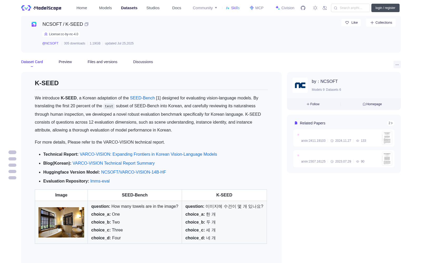Expand Related Papers count chevron
Image resolution: width=422 pixels, height=263 pixels.
391,123
